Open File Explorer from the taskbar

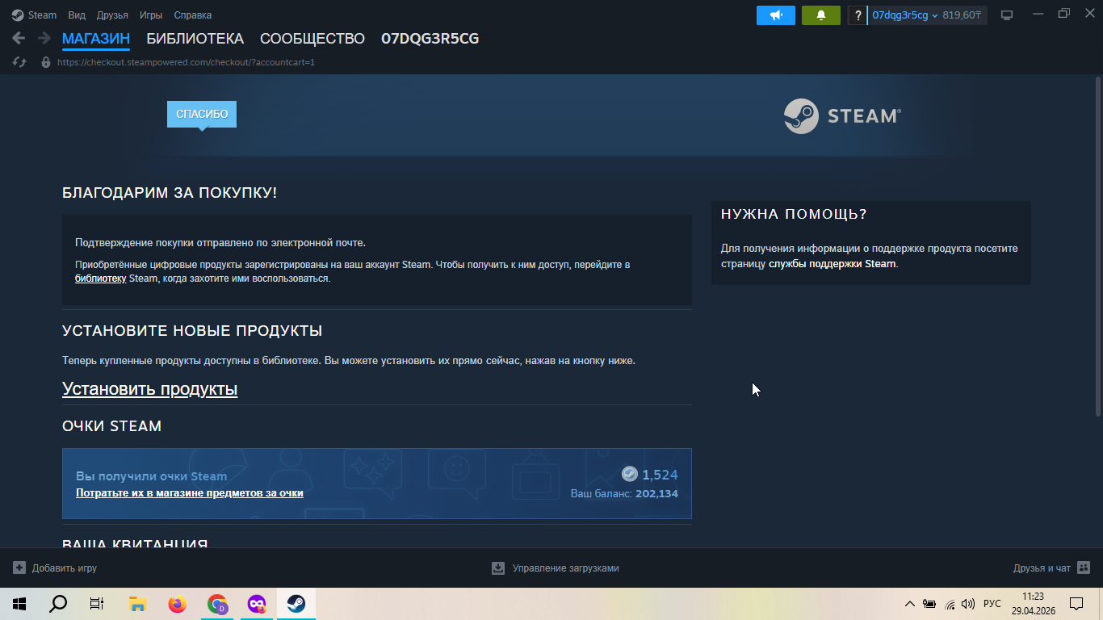pos(137,604)
